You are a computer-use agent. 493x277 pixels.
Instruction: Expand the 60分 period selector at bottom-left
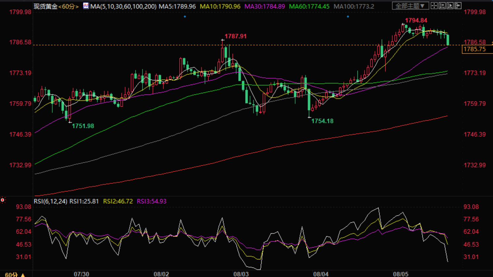coord(15,274)
